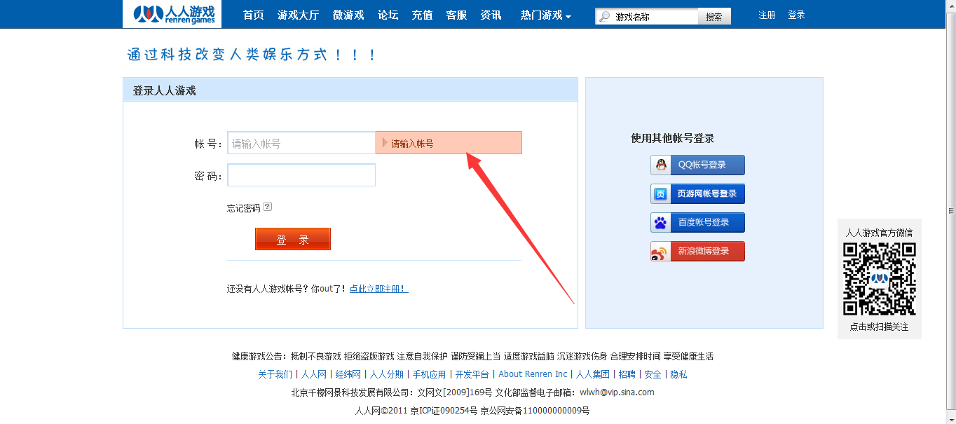Click the question mark help icon
This screenshot has height=424, width=956.
[x=267, y=207]
